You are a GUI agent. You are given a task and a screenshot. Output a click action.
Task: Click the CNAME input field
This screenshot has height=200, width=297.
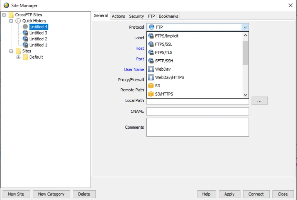tap(197, 111)
